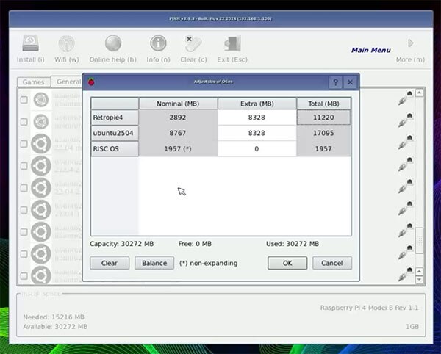Edit ubuntu2504 Extra (MB) value 8328
The height and width of the screenshot is (354, 441).
(x=257, y=133)
